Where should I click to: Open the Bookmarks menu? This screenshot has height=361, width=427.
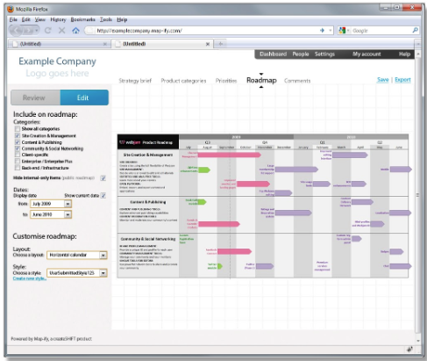[x=83, y=19]
